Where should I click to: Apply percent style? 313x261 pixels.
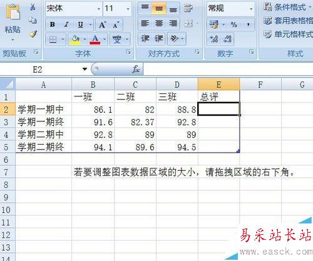234,24
